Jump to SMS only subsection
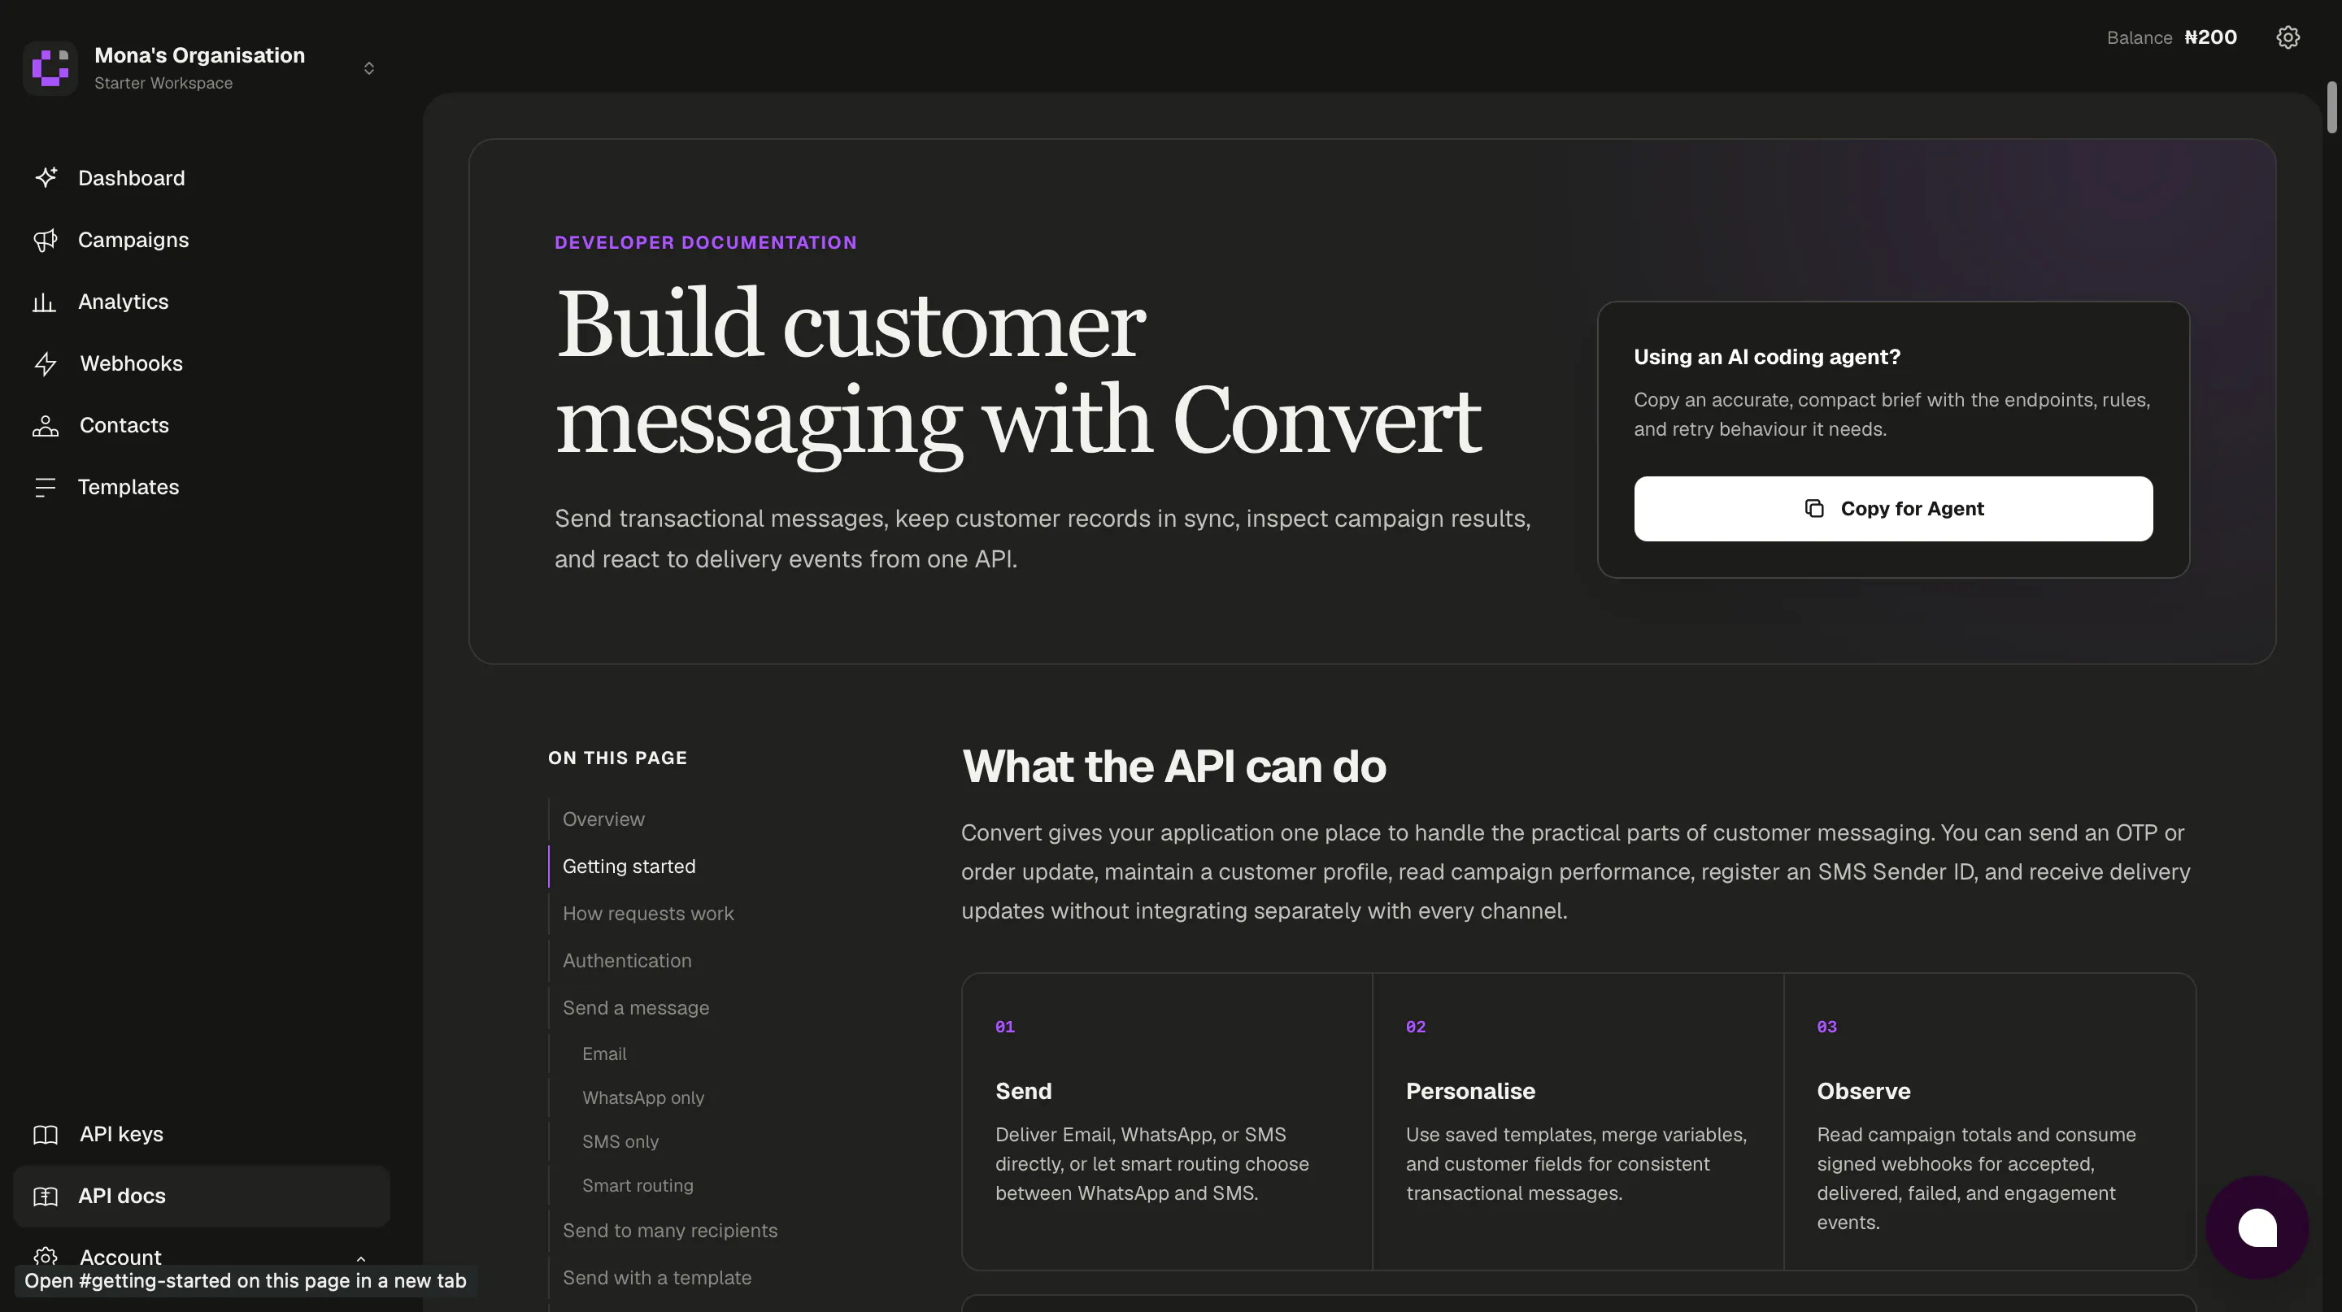2342x1312 pixels. coord(620,1141)
